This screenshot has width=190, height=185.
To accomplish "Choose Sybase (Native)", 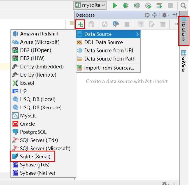I will click(x=43, y=173).
